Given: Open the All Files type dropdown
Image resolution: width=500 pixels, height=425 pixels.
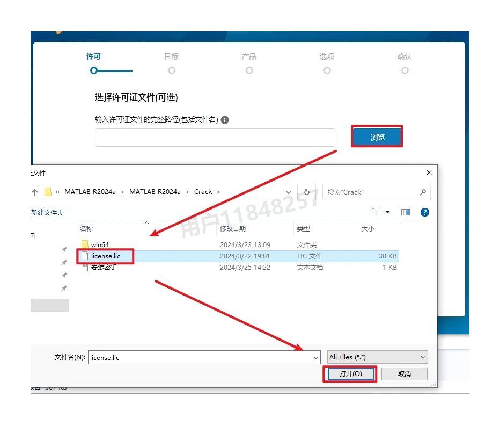Looking at the screenshot, I should [x=378, y=357].
